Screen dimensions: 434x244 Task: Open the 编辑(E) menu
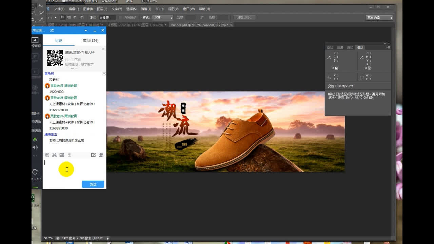pyautogui.click(x=74, y=9)
